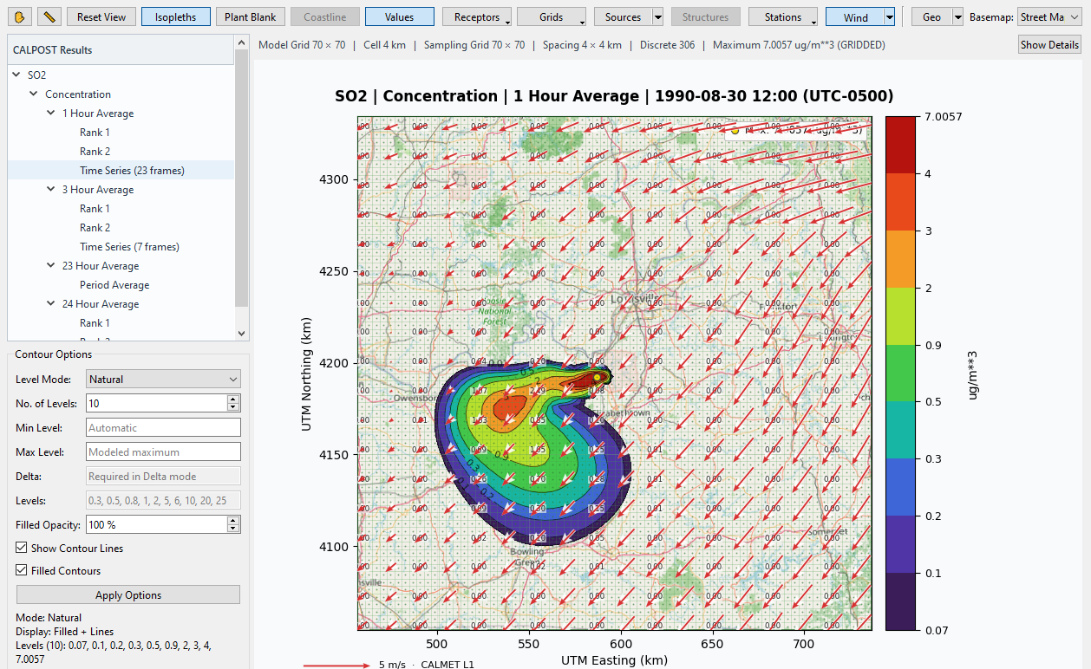Image resolution: width=1091 pixels, height=669 pixels.
Task: Click the Filled Opacity field
Action: click(x=156, y=524)
